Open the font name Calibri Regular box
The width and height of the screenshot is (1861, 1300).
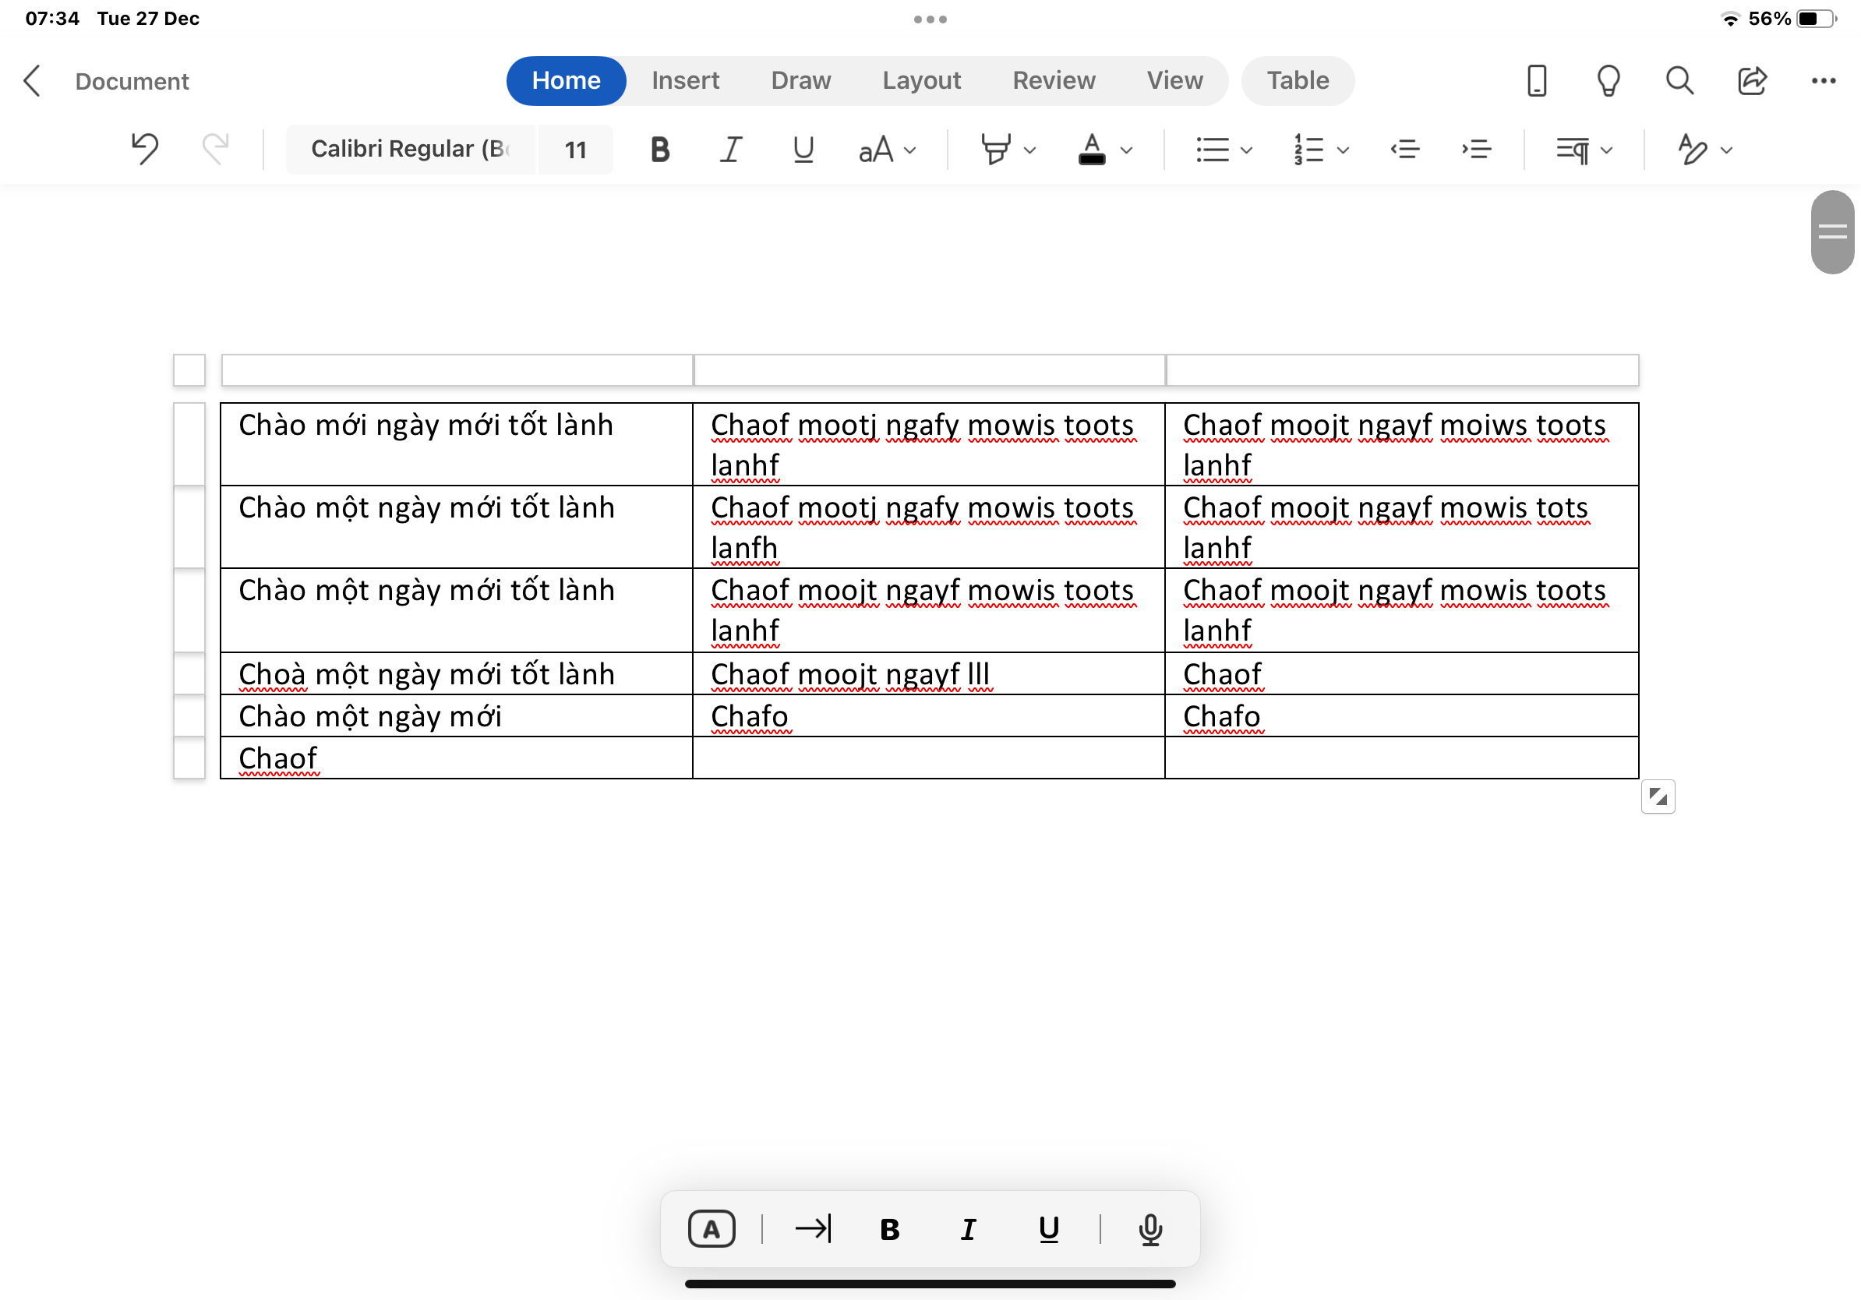[410, 149]
